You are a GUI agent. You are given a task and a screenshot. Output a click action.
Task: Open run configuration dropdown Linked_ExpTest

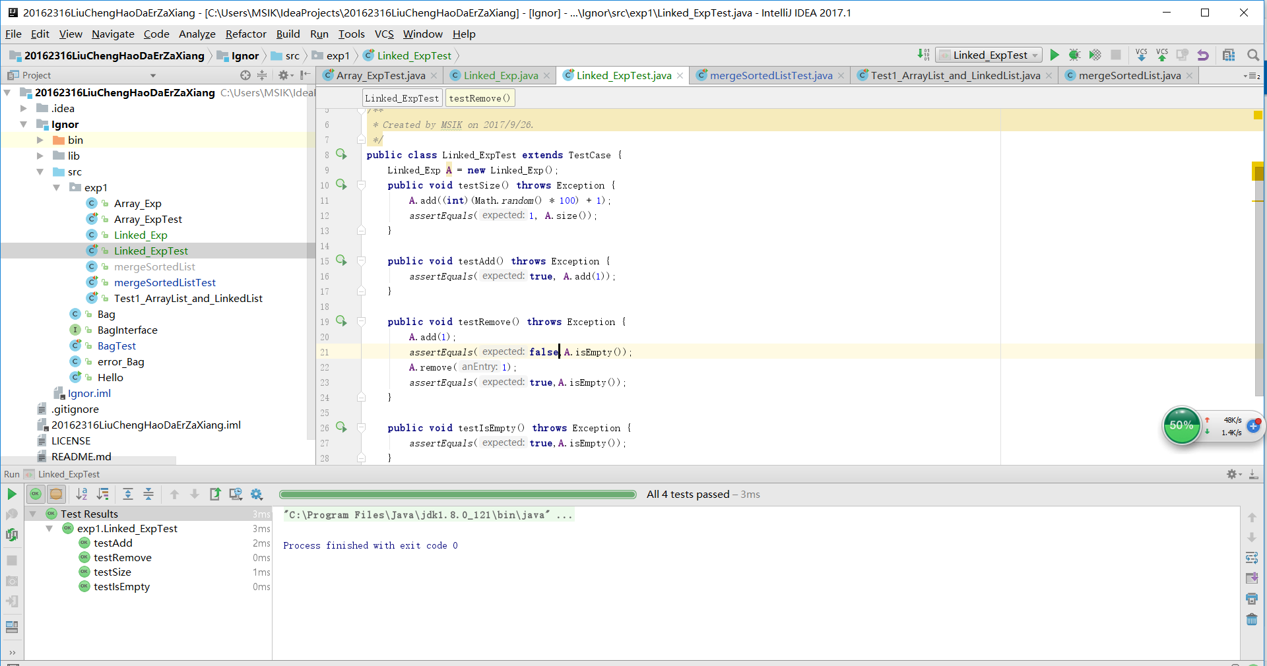(x=989, y=55)
